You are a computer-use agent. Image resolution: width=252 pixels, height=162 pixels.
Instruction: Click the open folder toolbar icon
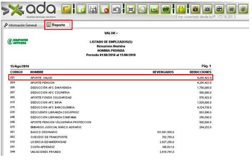pos(66,9)
